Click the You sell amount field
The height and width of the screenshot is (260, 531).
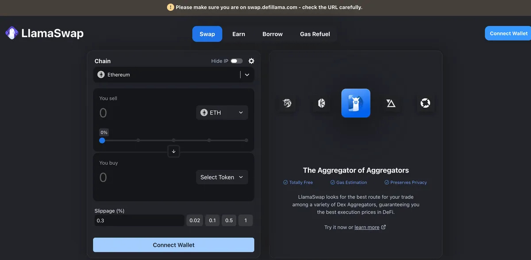pos(146,113)
